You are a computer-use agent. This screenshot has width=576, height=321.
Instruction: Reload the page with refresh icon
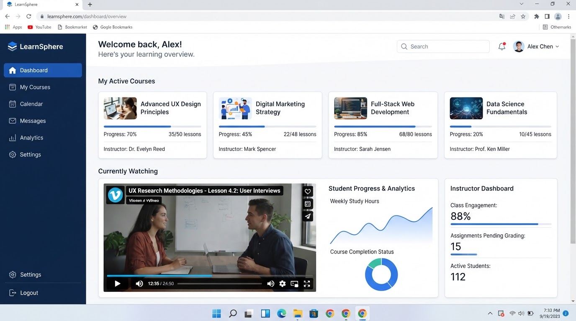pyautogui.click(x=28, y=16)
